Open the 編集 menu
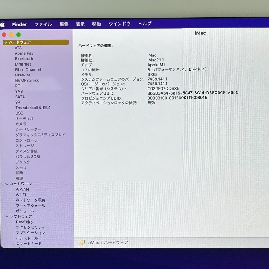 click(x=64, y=24)
